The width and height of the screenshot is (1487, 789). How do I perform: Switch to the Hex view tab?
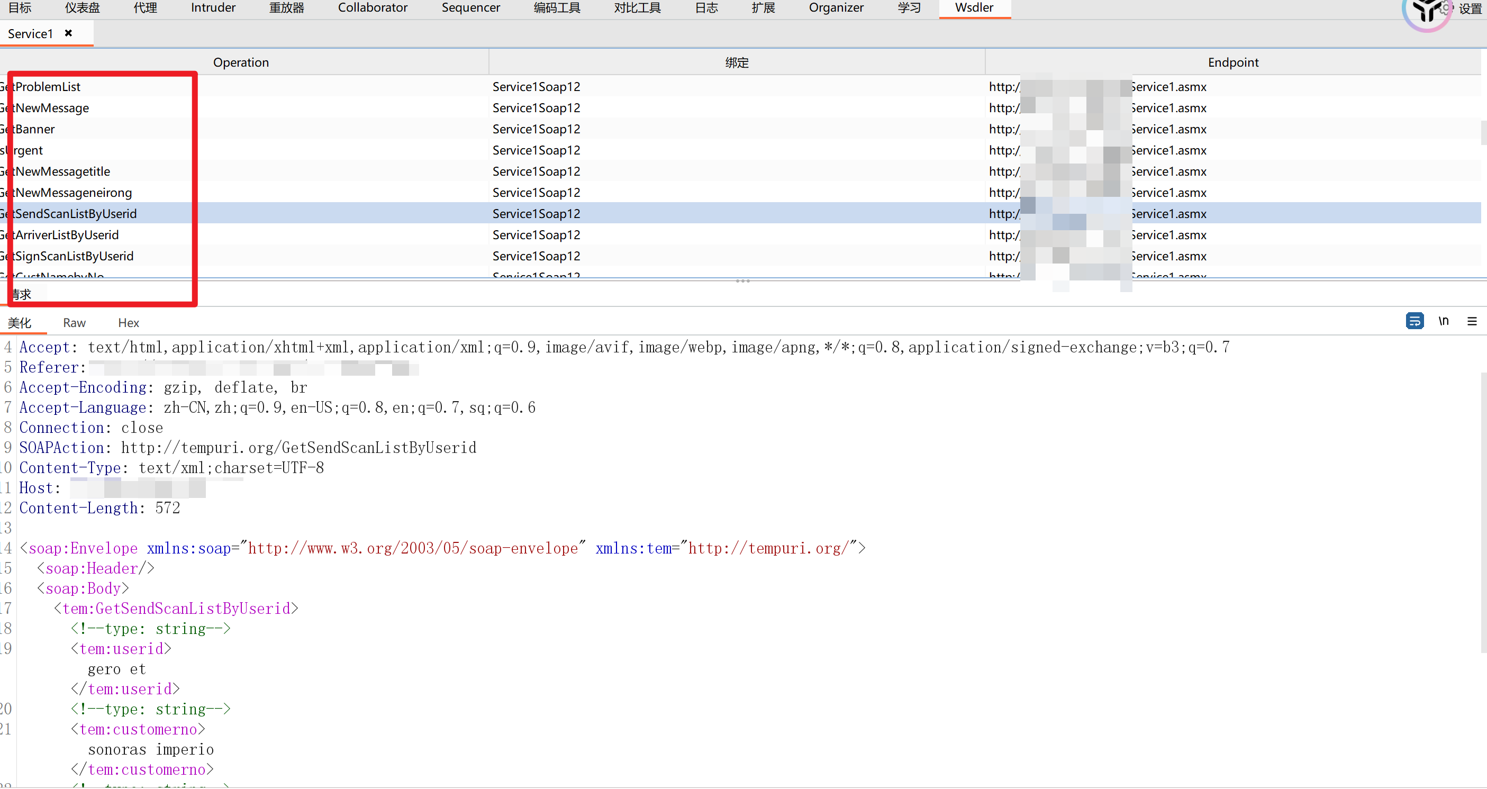(128, 323)
